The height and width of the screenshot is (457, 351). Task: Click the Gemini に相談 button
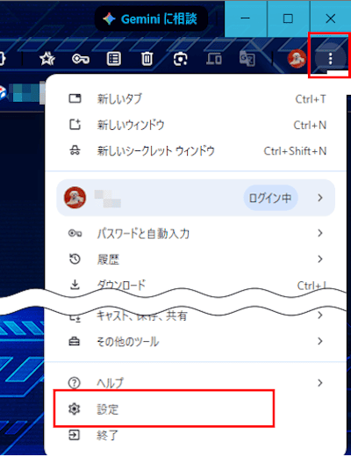click(151, 18)
